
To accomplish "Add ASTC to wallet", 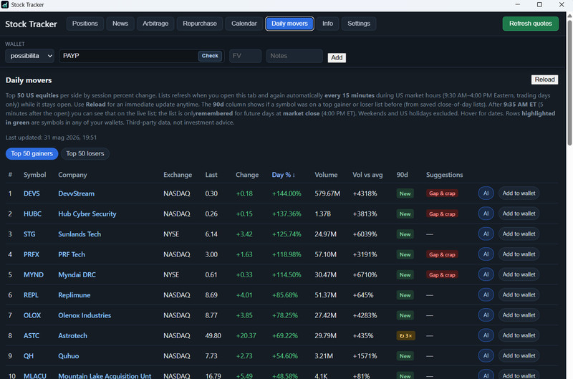I will 519,335.
